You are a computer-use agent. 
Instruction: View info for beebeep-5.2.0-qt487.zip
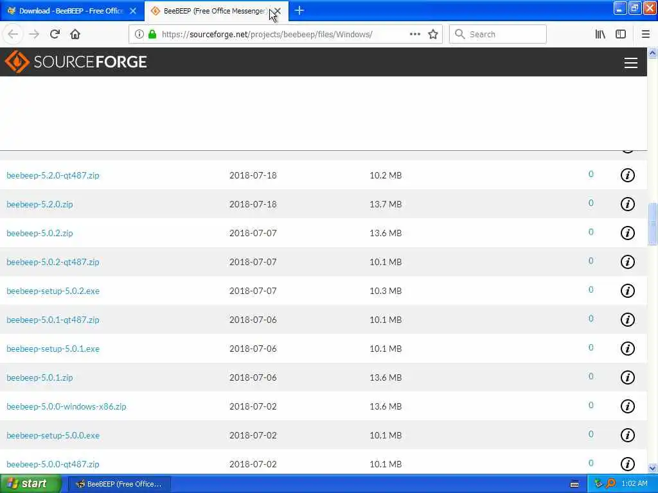pyautogui.click(x=627, y=175)
